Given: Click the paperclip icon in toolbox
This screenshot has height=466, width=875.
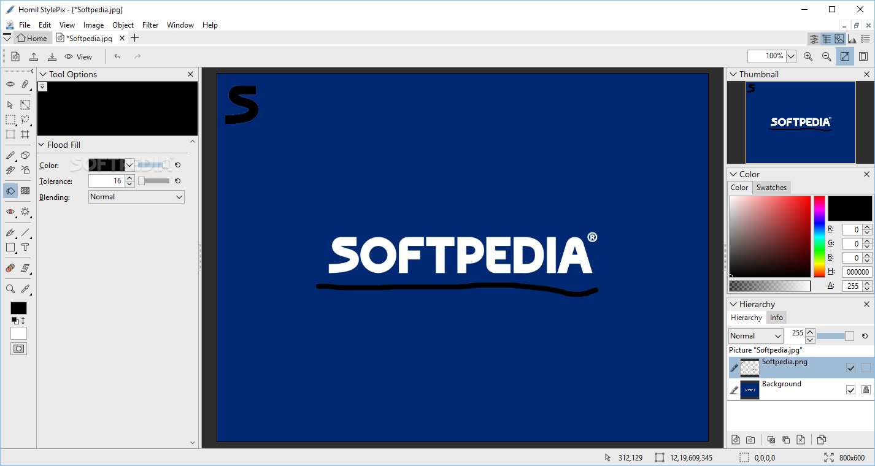Looking at the screenshot, I should tap(25, 84).
